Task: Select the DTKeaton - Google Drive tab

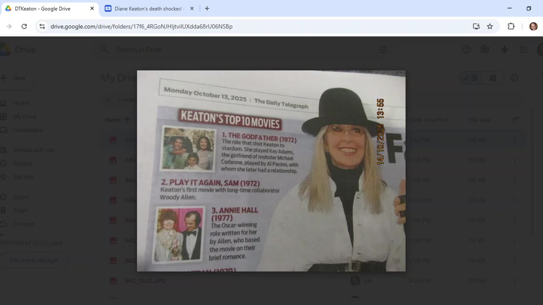Action: click(50, 8)
